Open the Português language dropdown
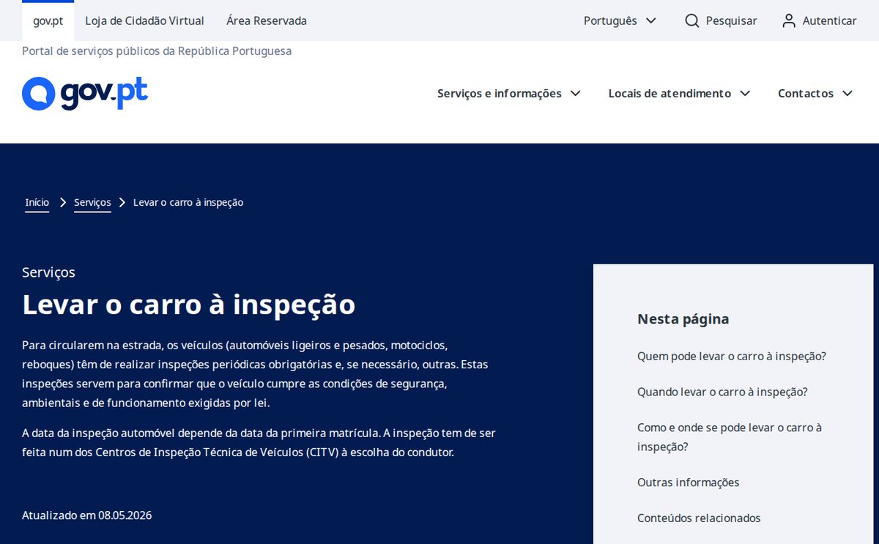Viewport: 879px width, 544px height. pos(620,21)
